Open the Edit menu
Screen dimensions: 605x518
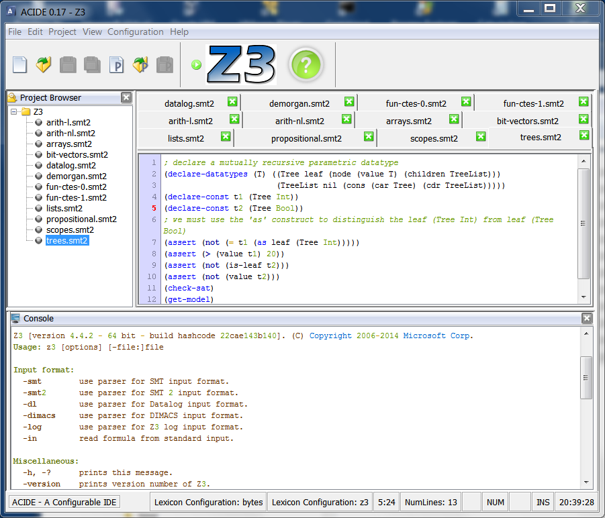coord(35,32)
